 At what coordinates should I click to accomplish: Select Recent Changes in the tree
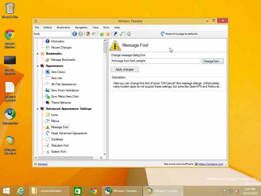click(61, 47)
